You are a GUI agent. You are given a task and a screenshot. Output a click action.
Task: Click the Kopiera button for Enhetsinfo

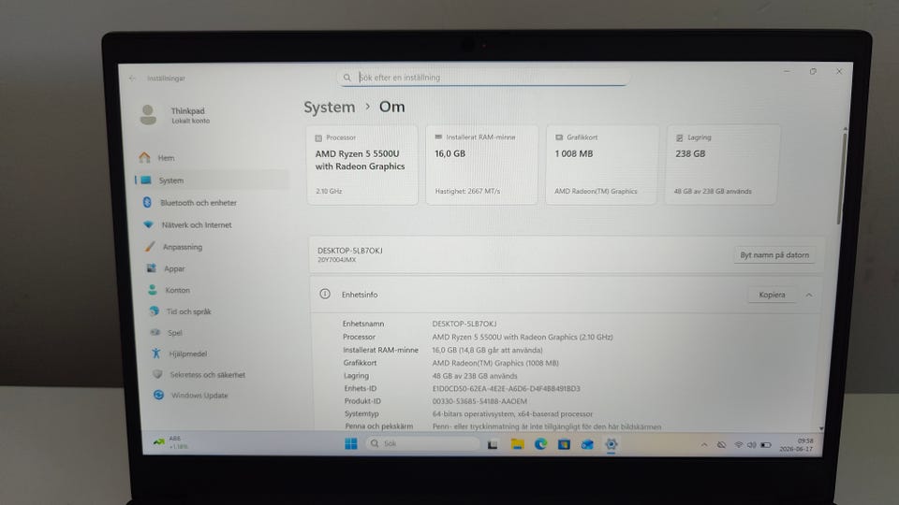(772, 295)
